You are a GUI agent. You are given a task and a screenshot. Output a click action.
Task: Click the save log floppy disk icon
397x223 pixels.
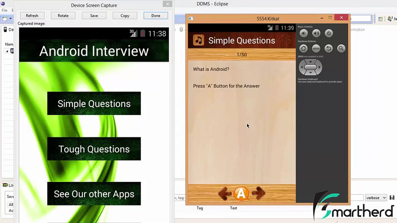tap(392, 198)
